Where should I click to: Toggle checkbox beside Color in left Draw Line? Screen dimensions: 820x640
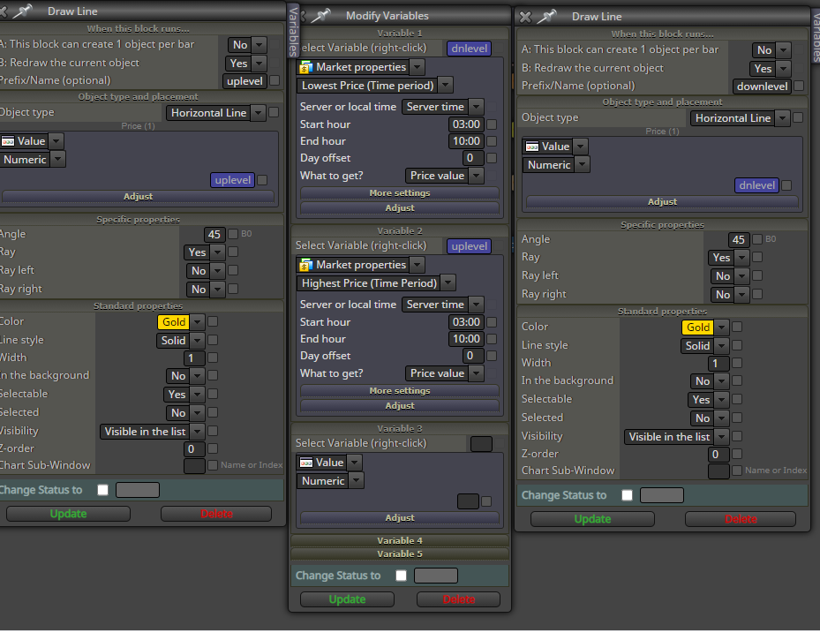(213, 321)
